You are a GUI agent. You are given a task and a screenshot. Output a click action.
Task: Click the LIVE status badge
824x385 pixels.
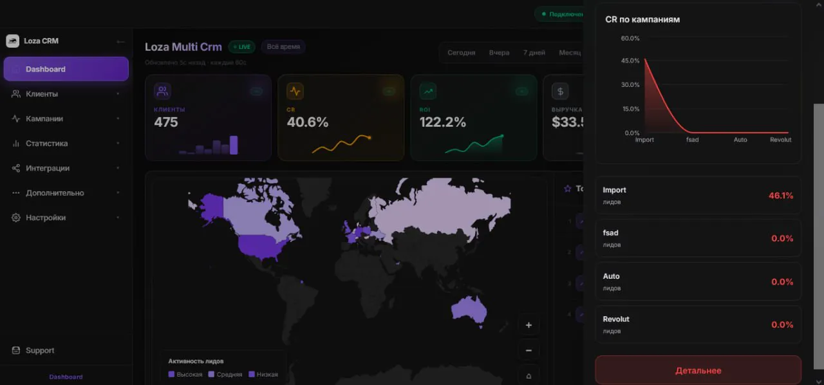pyautogui.click(x=241, y=47)
